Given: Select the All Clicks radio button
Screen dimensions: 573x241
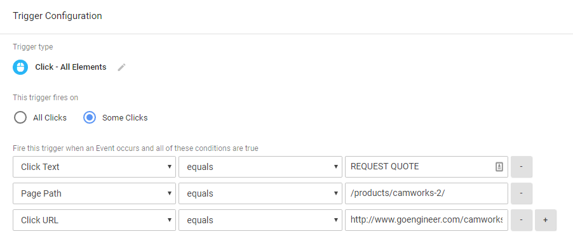Looking at the screenshot, I should [x=20, y=118].
